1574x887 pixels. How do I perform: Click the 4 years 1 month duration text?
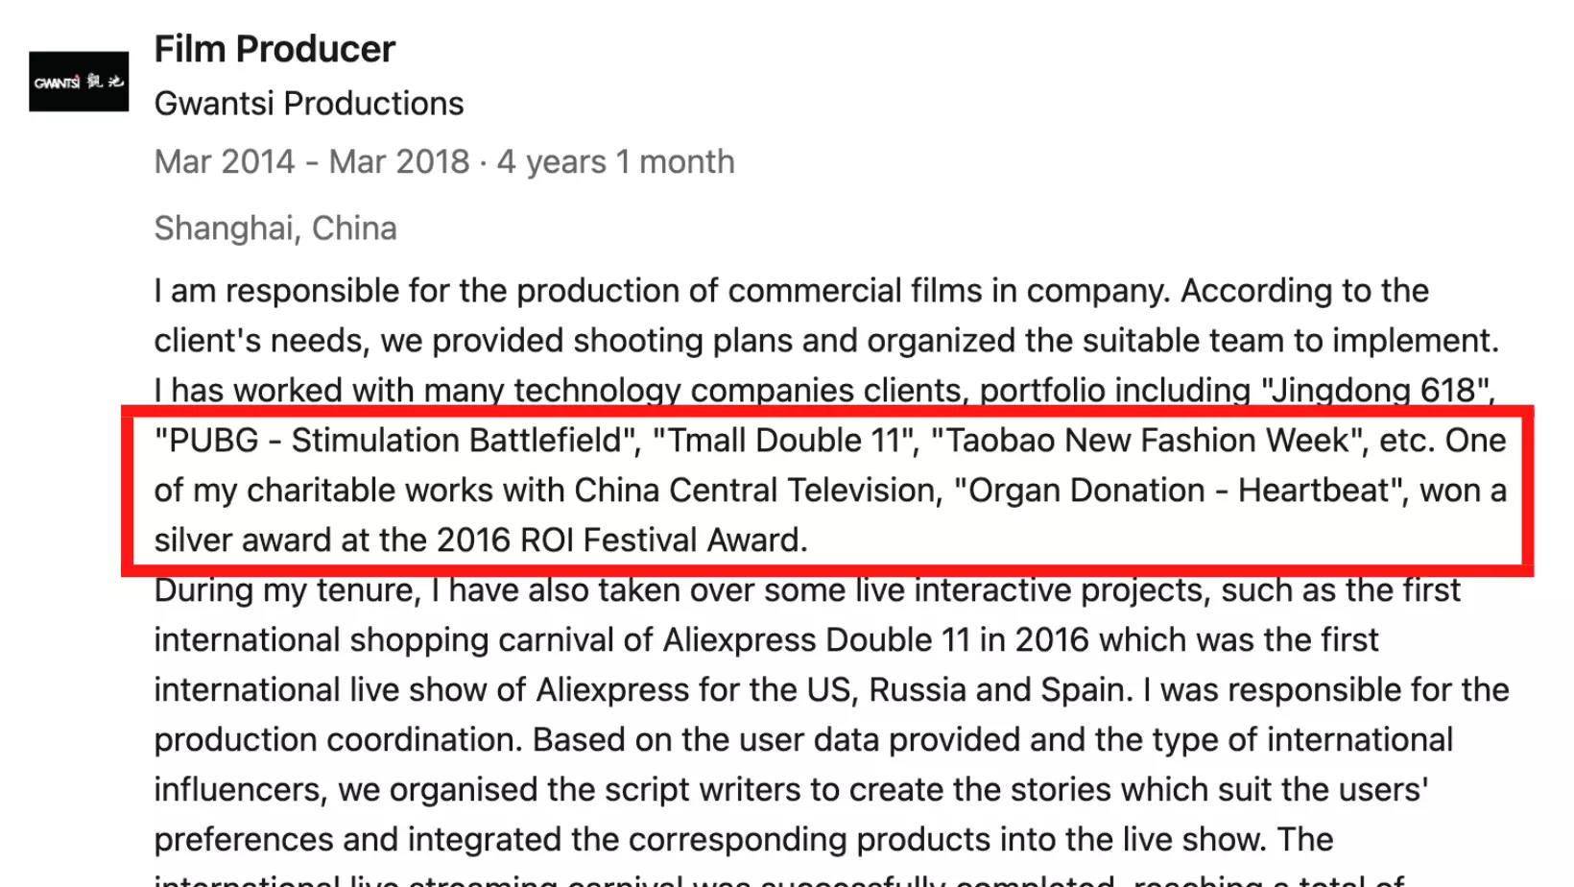click(616, 162)
